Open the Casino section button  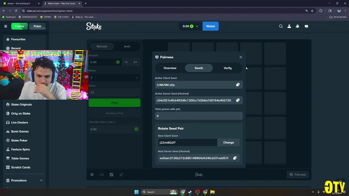(19, 26)
